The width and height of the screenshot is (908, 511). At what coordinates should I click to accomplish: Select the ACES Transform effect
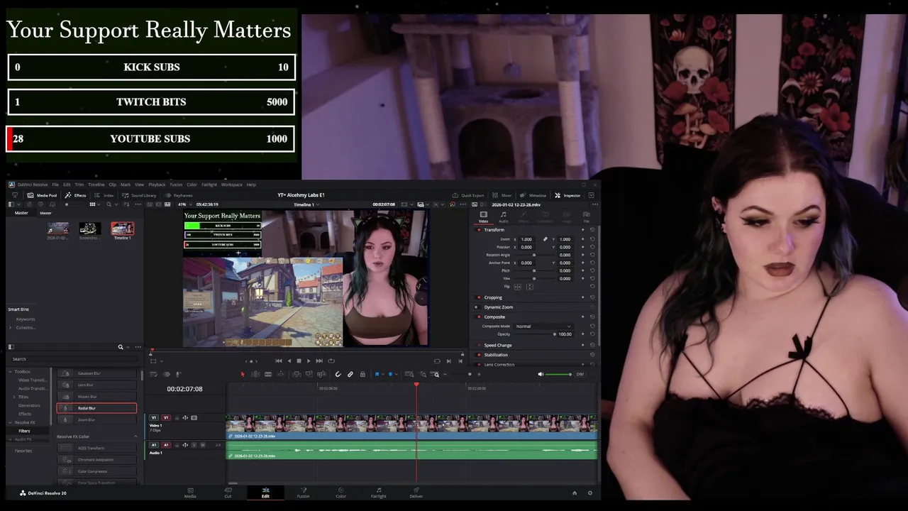pyautogui.click(x=96, y=448)
